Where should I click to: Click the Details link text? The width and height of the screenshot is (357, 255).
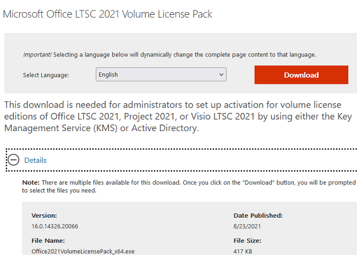coord(35,160)
